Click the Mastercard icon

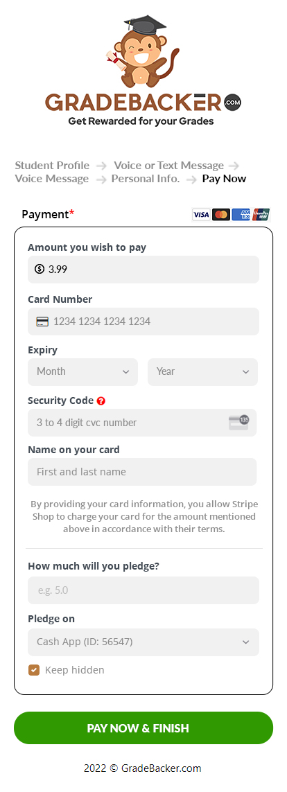click(x=221, y=215)
